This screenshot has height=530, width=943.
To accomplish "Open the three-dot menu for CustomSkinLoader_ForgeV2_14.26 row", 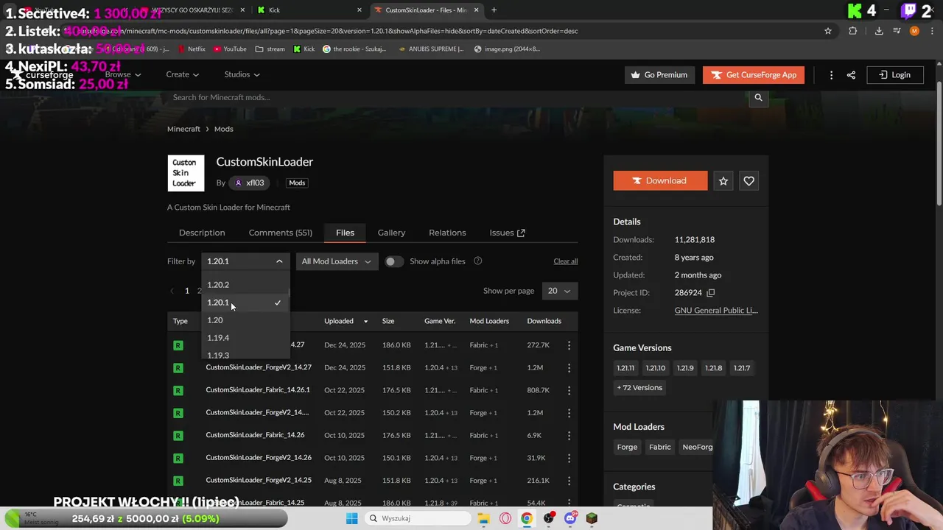I will (569, 458).
